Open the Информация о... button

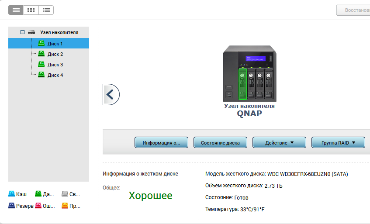[x=161, y=143]
